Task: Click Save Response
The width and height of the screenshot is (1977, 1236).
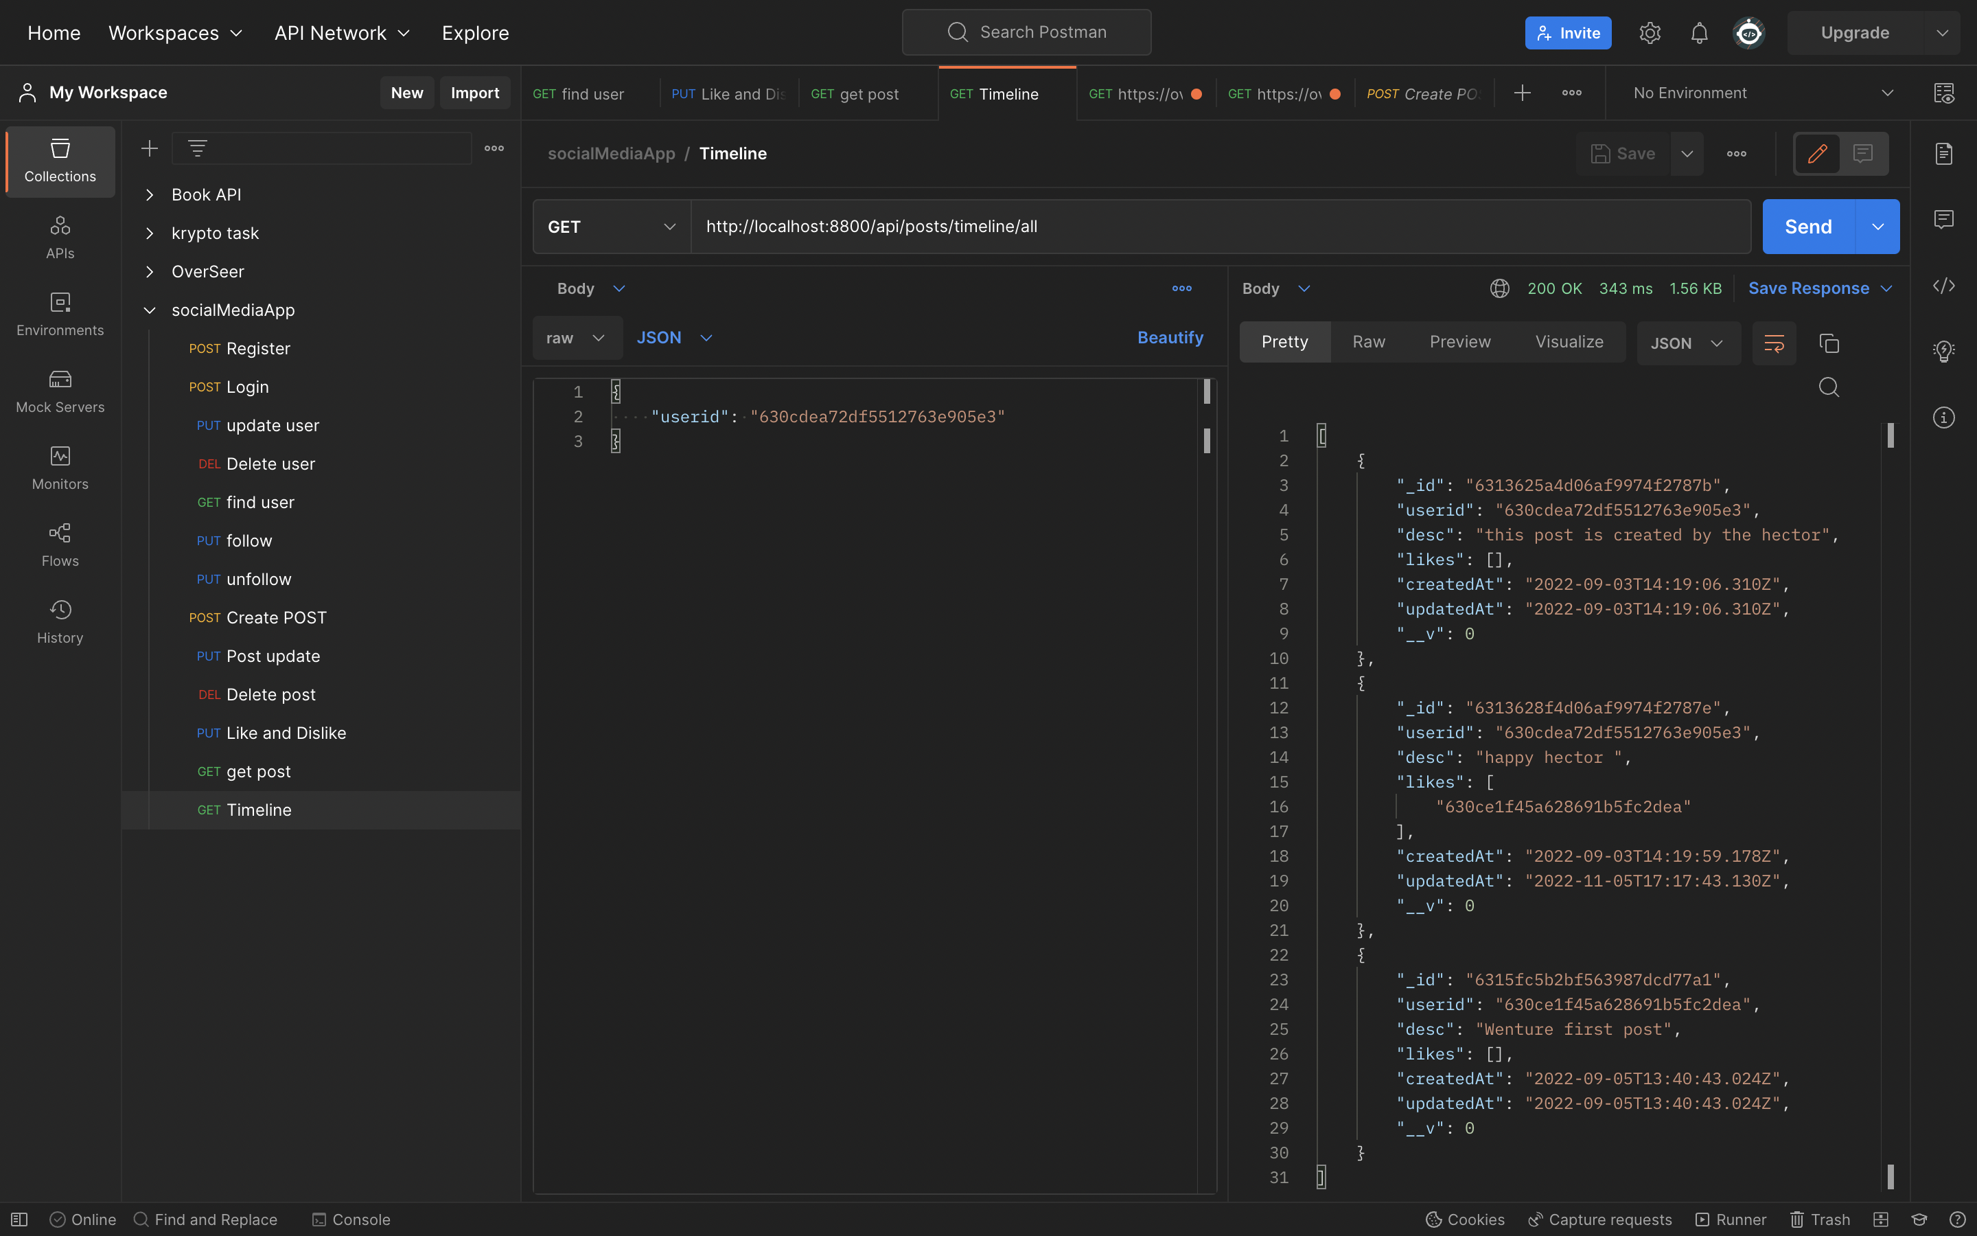Action: tap(1820, 288)
